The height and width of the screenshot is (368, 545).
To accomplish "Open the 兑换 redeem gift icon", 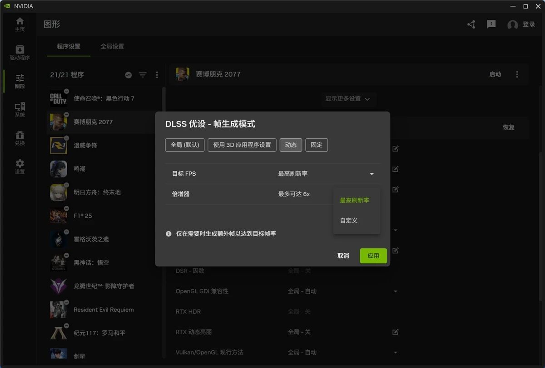I will click(20, 138).
